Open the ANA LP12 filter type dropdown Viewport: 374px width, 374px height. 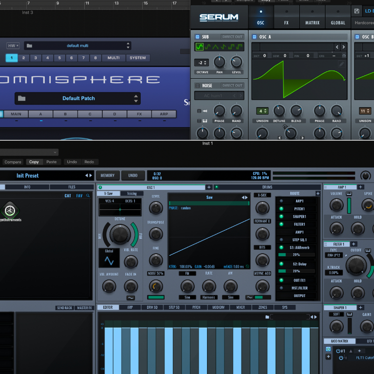coord(334,255)
